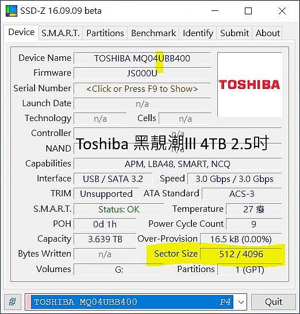
Task: Click the Power Cycle Count value 9
Action: click(253, 224)
